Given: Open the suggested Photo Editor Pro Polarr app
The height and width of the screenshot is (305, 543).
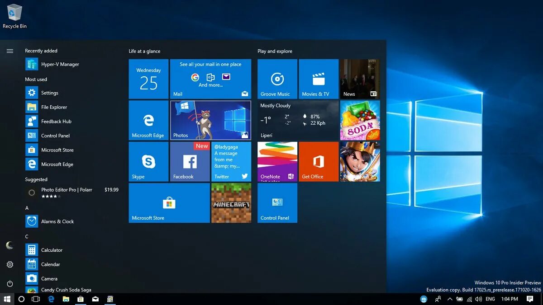Looking at the screenshot, I should 72,193.
